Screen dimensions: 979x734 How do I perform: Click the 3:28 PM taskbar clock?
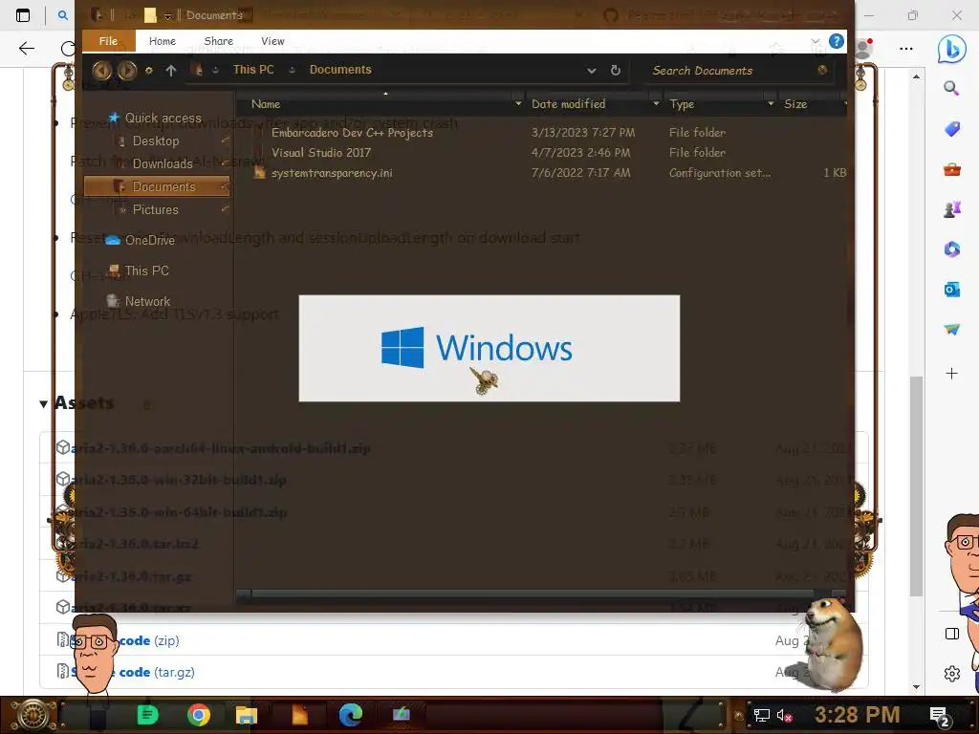click(x=858, y=715)
